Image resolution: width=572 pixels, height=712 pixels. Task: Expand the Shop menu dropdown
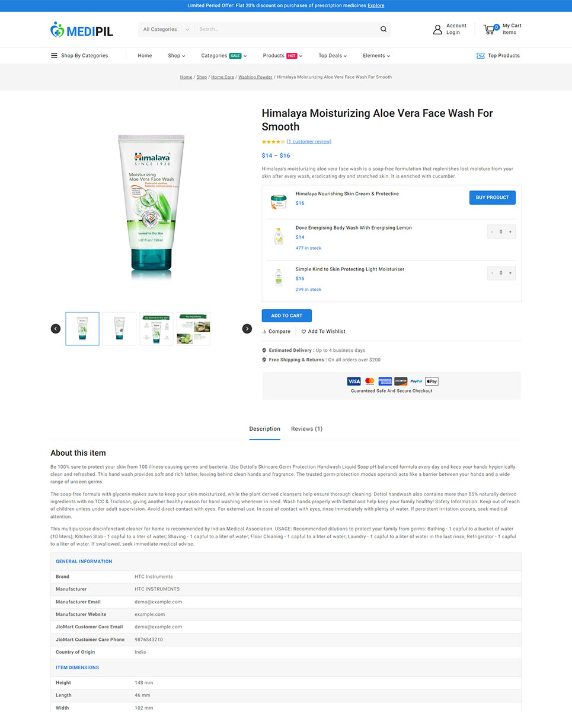point(176,56)
